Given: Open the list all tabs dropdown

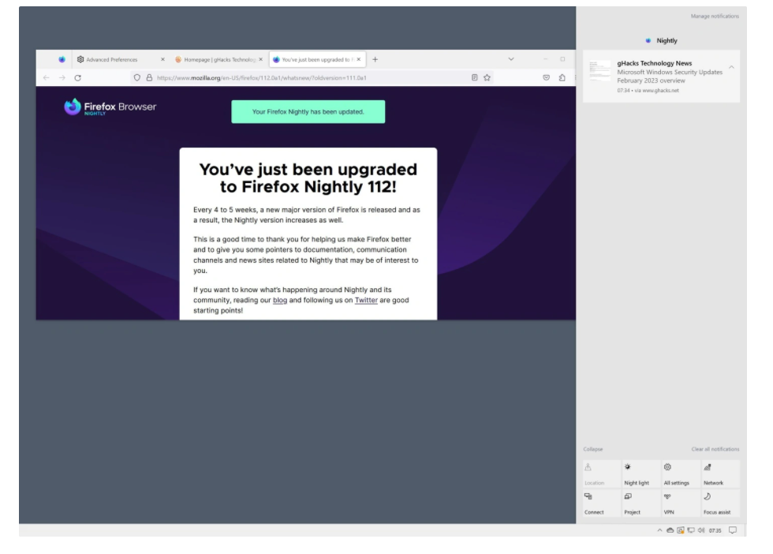Looking at the screenshot, I should [x=511, y=59].
